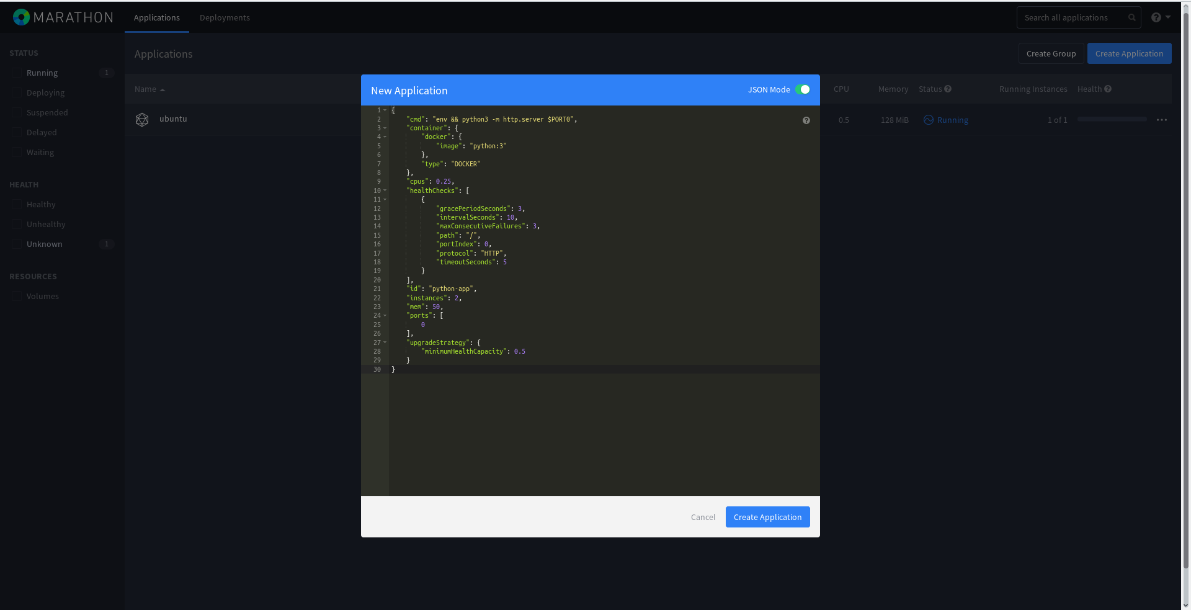This screenshot has width=1191, height=610.
Task: Click the Status column help icon
Action: point(948,89)
